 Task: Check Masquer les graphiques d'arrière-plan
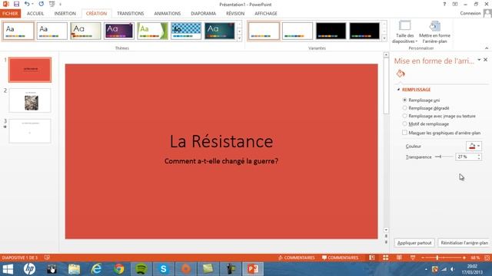pos(405,133)
